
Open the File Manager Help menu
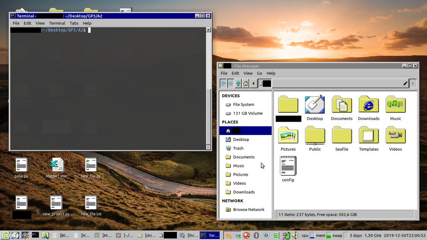(x=271, y=73)
